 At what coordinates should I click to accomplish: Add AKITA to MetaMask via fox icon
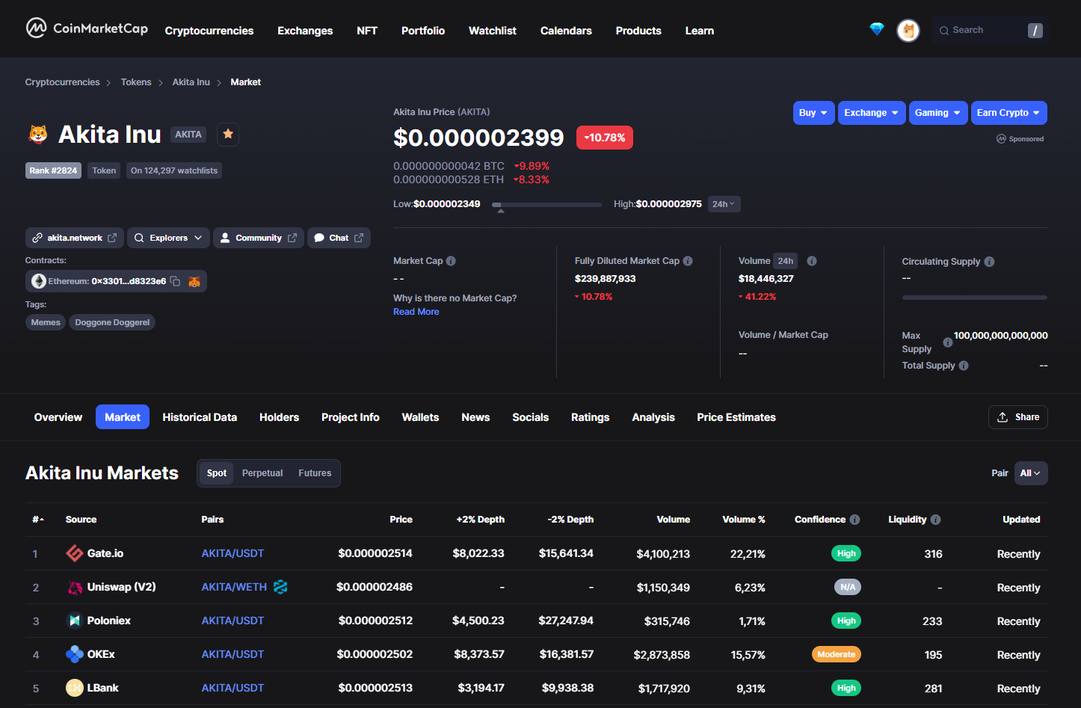[194, 281]
